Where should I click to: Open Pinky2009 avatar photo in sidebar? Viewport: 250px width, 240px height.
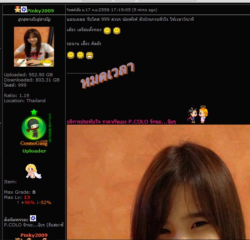pyautogui.click(x=34, y=47)
